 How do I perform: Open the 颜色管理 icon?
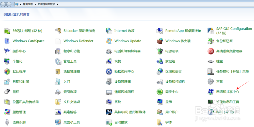coord(7,112)
